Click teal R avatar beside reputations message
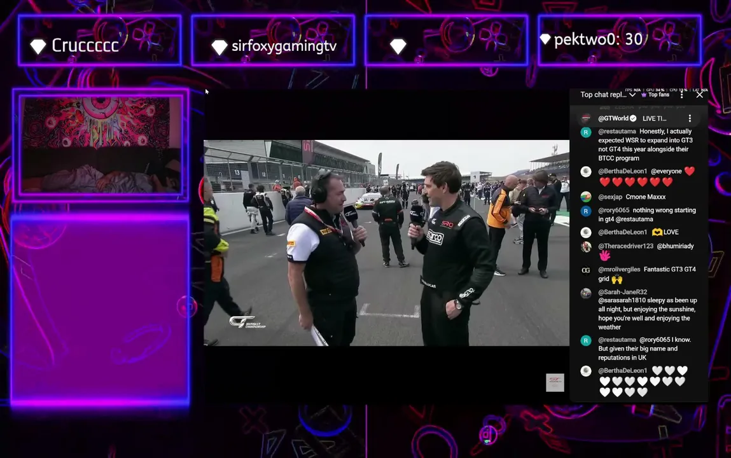The image size is (731, 458). click(x=586, y=340)
